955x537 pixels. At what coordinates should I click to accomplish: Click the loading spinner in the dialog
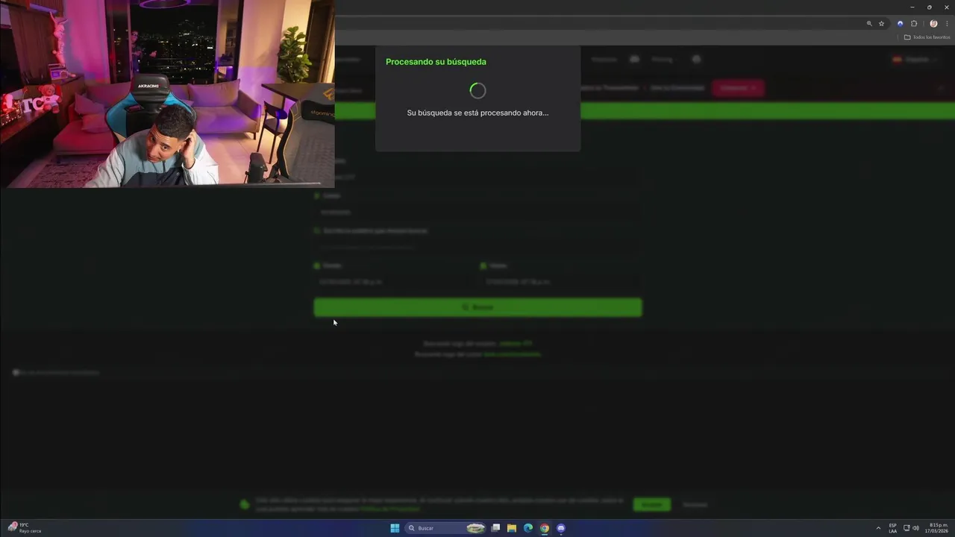477,91
